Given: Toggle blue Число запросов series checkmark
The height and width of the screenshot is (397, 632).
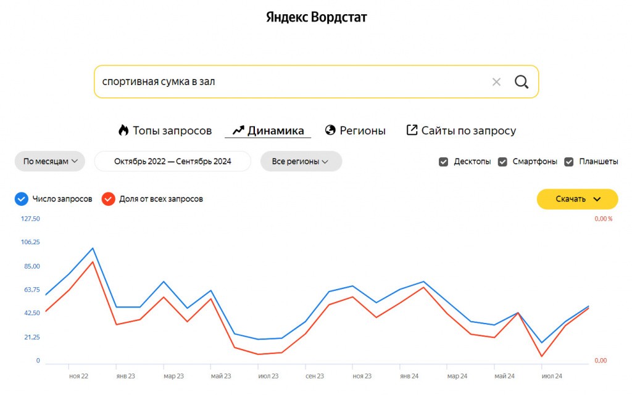Looking at the screenshot, I should [22, 199].
